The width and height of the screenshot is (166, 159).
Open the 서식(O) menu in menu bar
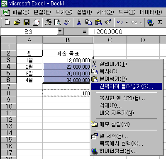click(105, 12)
